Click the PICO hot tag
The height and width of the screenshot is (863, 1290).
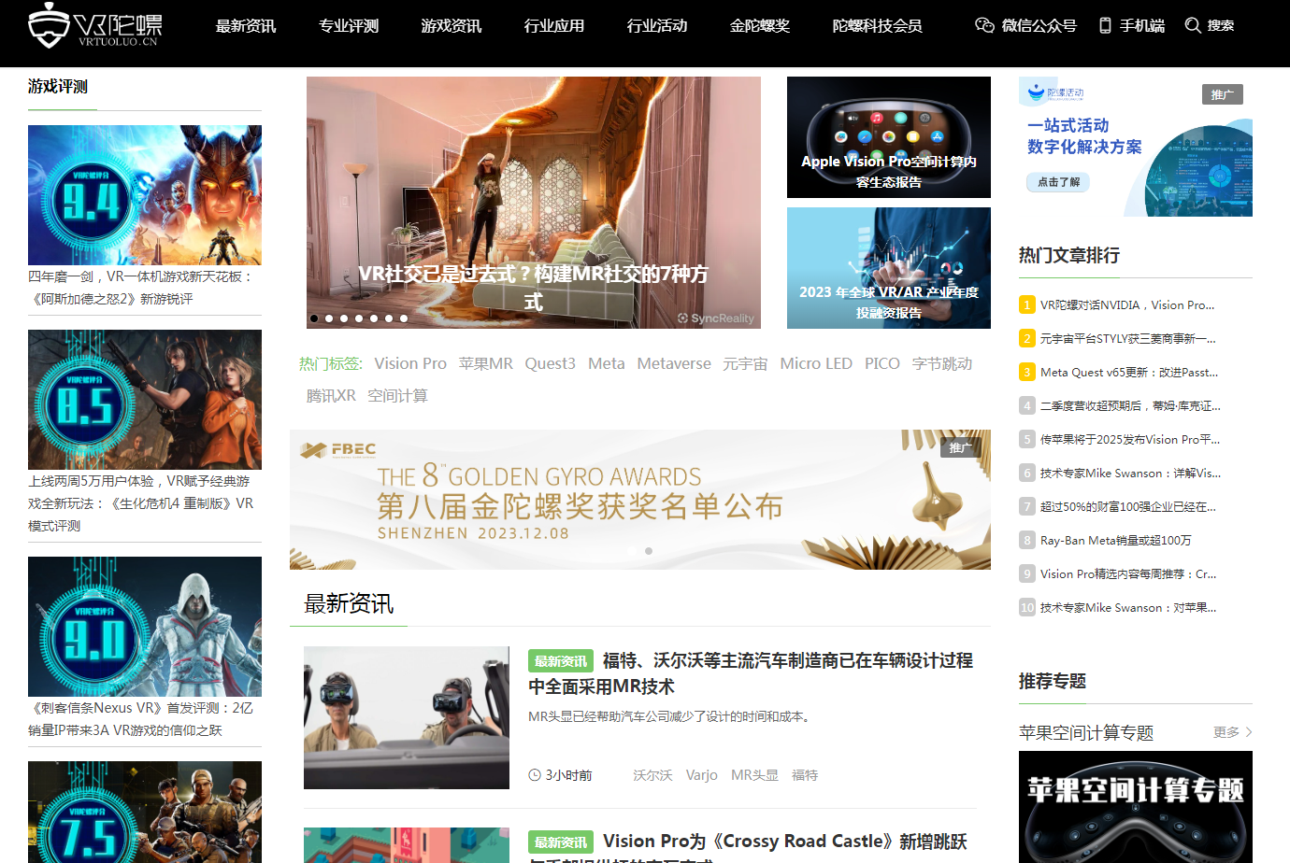(x=882, y=363)
